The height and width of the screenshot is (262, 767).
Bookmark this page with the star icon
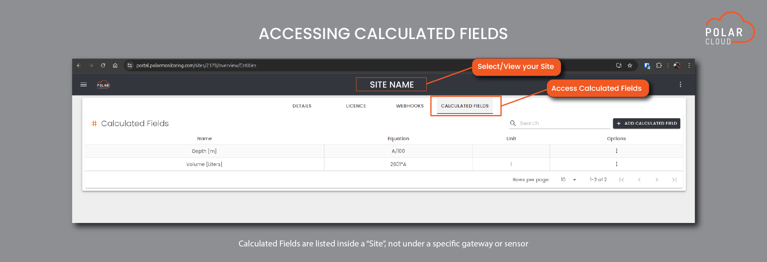pos(630,65)
